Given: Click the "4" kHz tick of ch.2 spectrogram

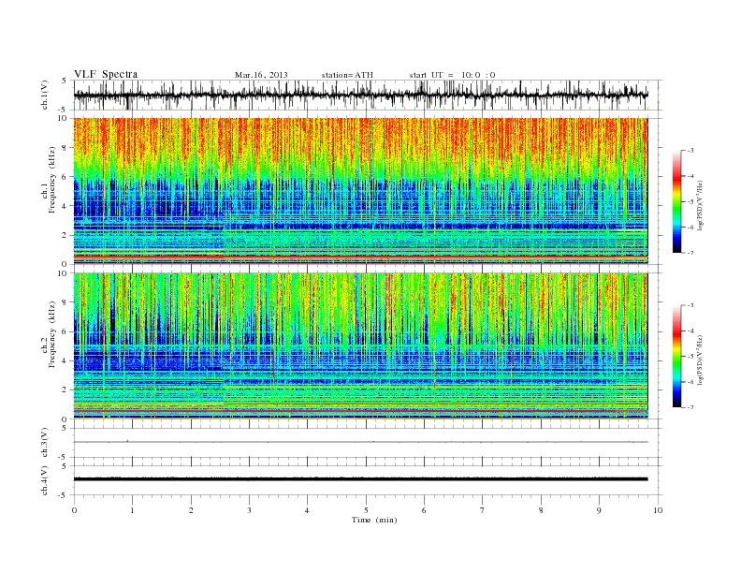Looking at the screenshot, I should (65, 361).
